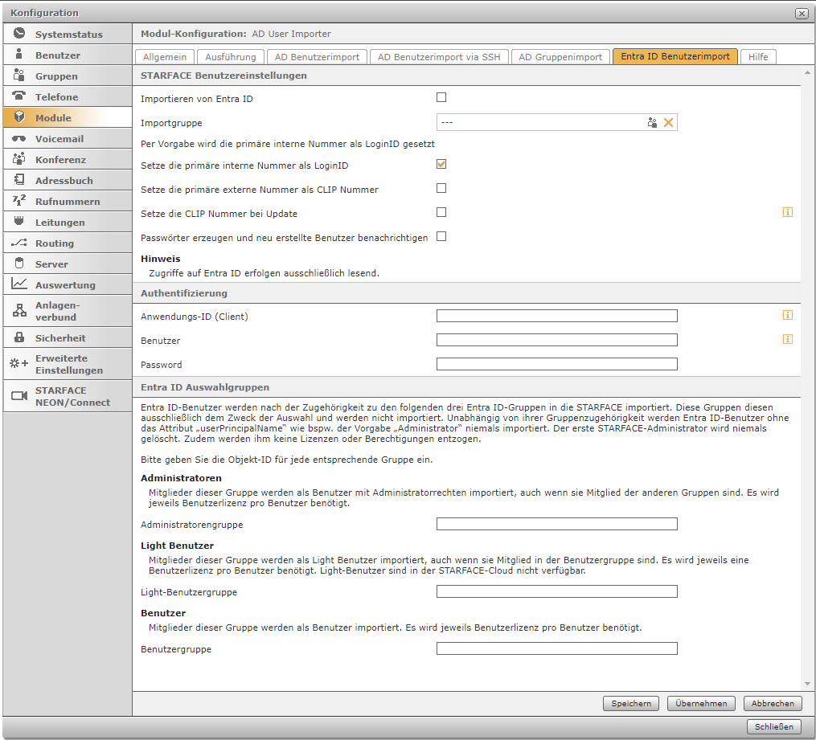The height and width of the screenshot is (740, 816).
Task: Click the Telefone phone icon
Action: [x=19, y=96]
